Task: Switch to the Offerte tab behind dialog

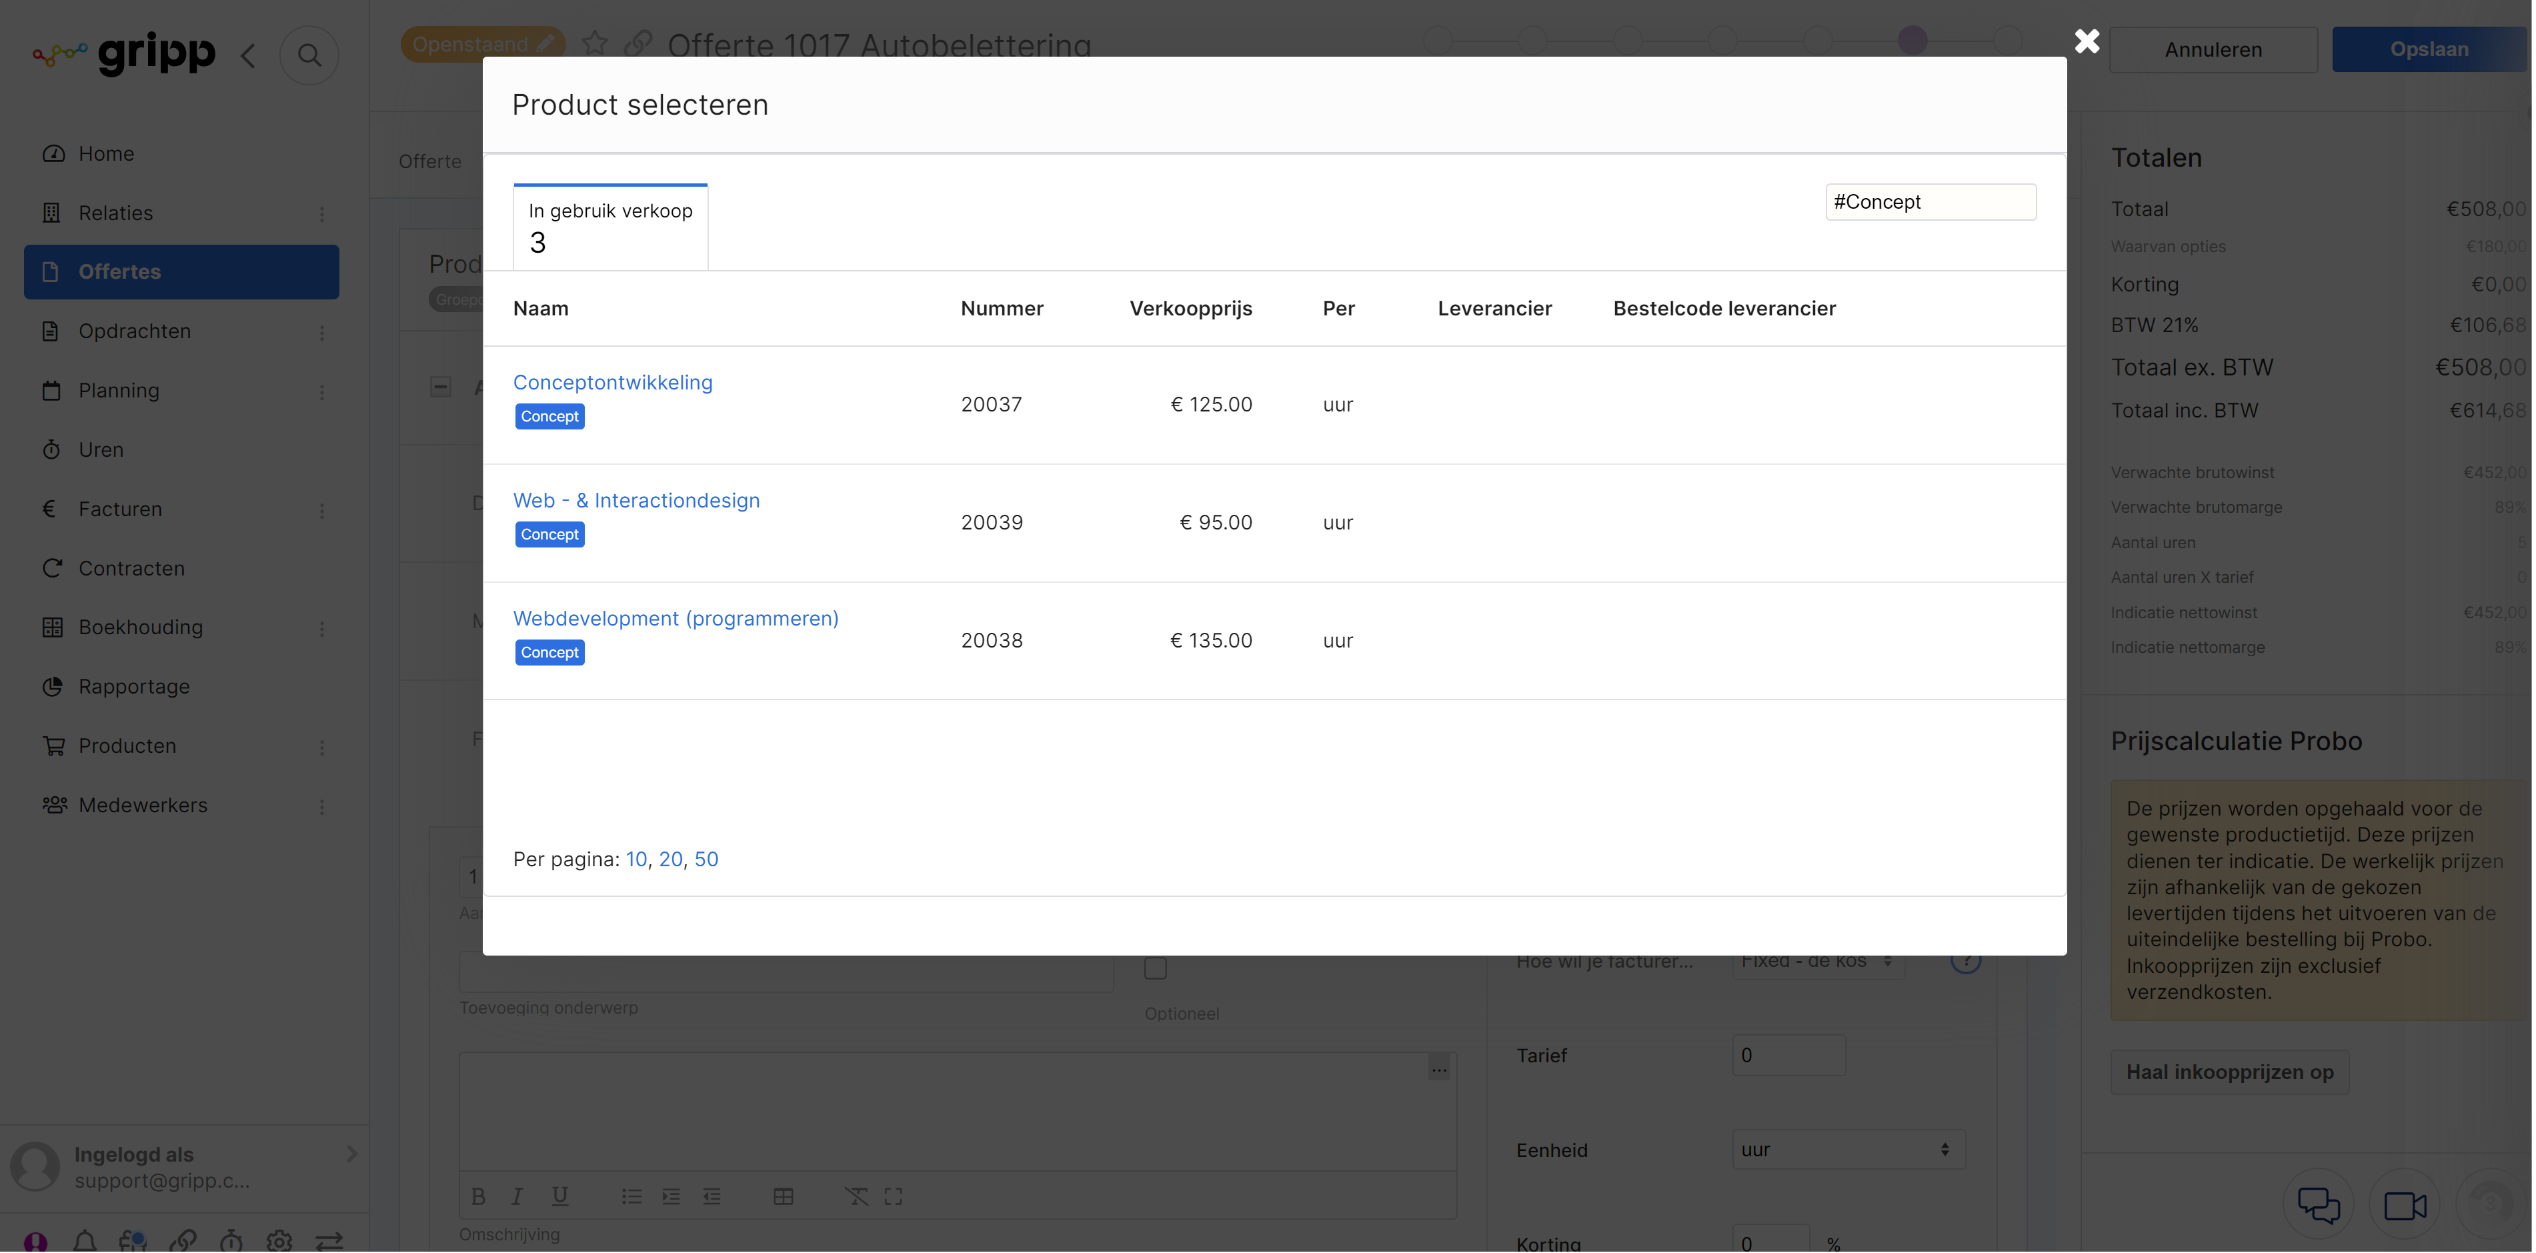Action: click(429, 161)
